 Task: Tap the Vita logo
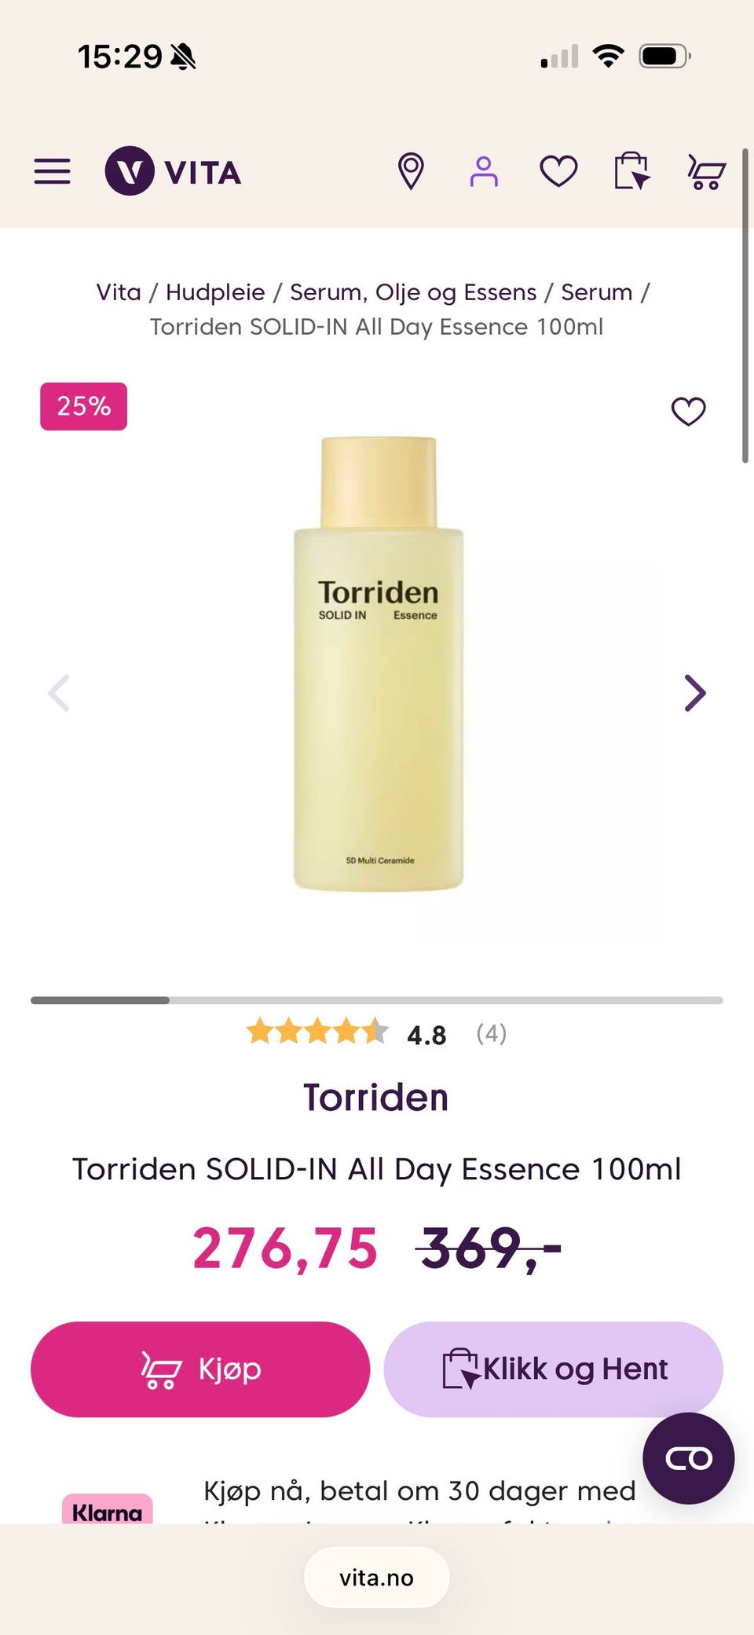(x=173, y=170)
